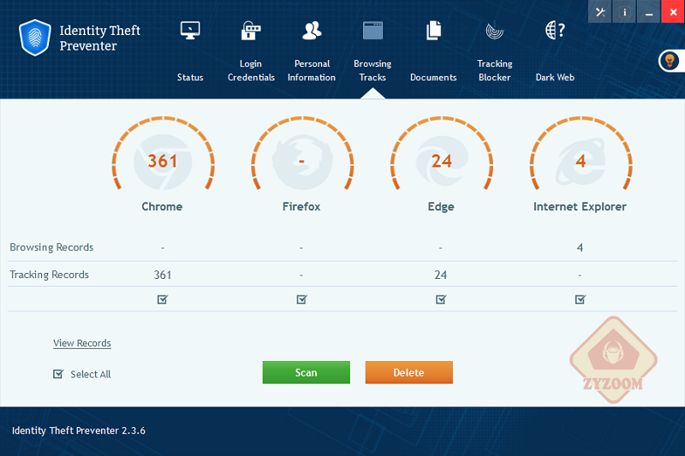685x456 pixels.
Task: Click the Internet Explorer gauge showing 4
Action: 581,154
